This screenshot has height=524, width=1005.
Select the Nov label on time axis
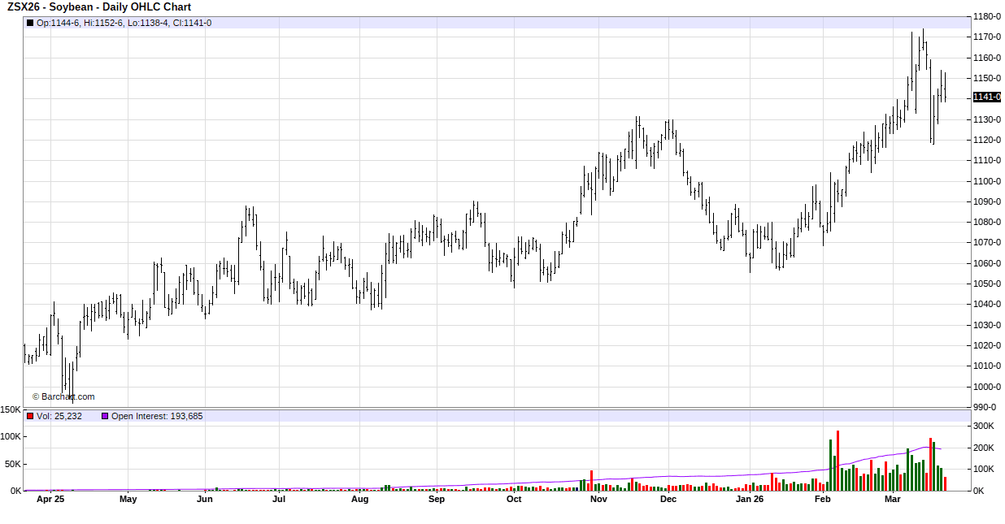598,500
